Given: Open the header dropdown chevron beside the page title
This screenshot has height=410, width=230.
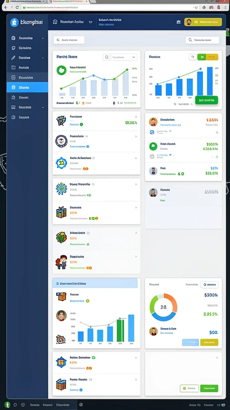Looking at the screenshot, I should [91, 22].
